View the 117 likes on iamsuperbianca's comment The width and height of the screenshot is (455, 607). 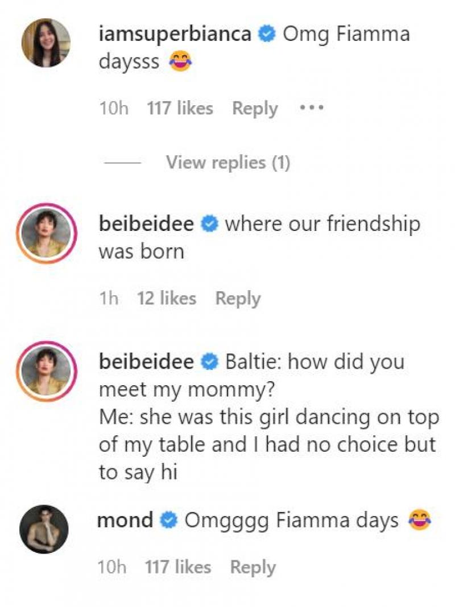tap(180, 108)
